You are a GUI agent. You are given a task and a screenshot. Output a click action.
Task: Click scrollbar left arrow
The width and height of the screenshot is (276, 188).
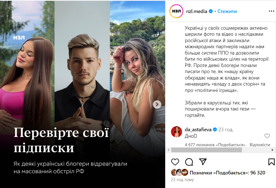pos(168,150)
